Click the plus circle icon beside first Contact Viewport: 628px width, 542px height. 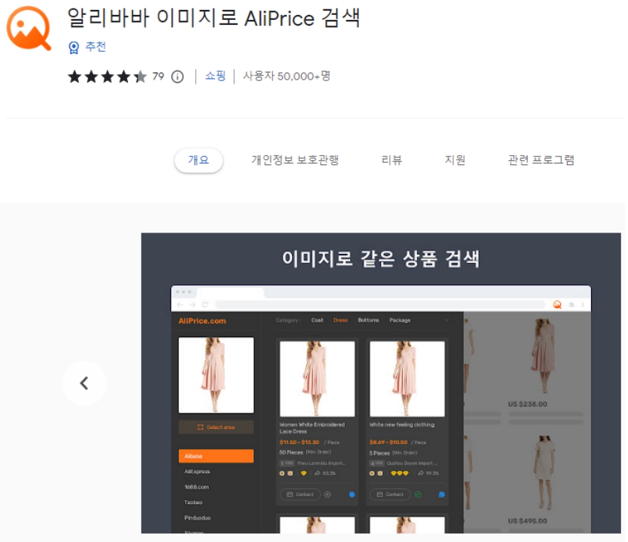click(x=327, y=494)
